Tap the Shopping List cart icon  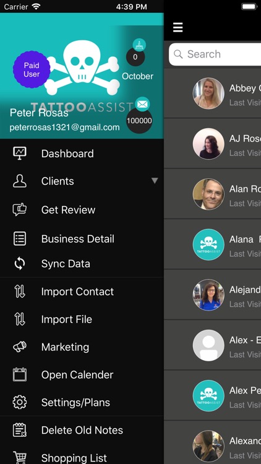[20, 457]
